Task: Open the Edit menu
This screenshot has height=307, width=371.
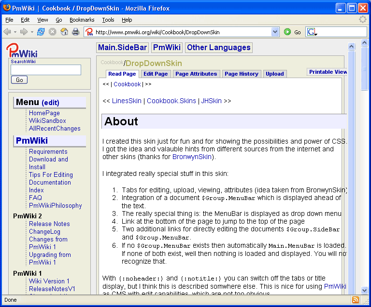Action: tap(25, 20)
